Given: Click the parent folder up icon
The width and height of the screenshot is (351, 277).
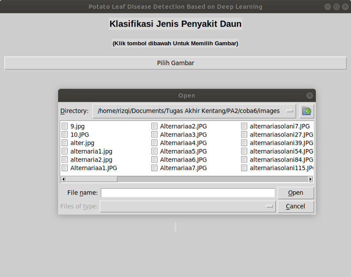Looking at the screenshot, I should (x=306, y=111).
